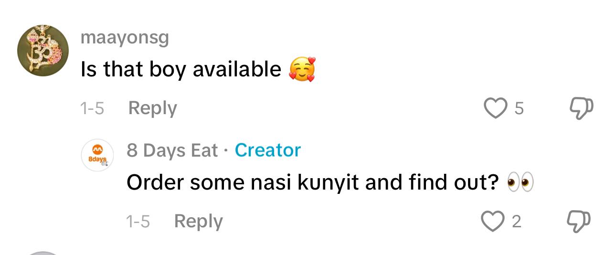Viewport: 616px width, 255px height.
Task: Dislike the 8 Days Eat creator reply
Action: 579,221
